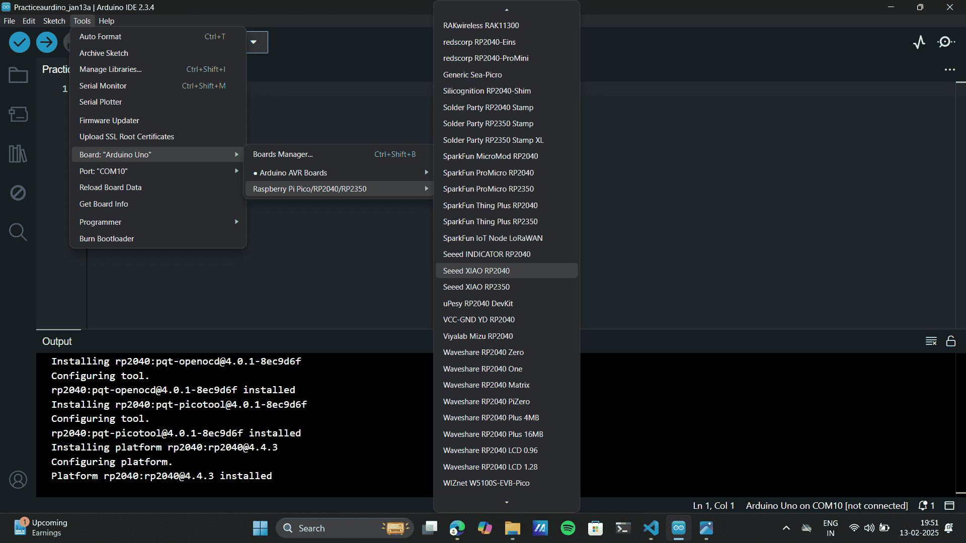Select Waveshare RP2040 Zero board

click(x=507, y=352)
